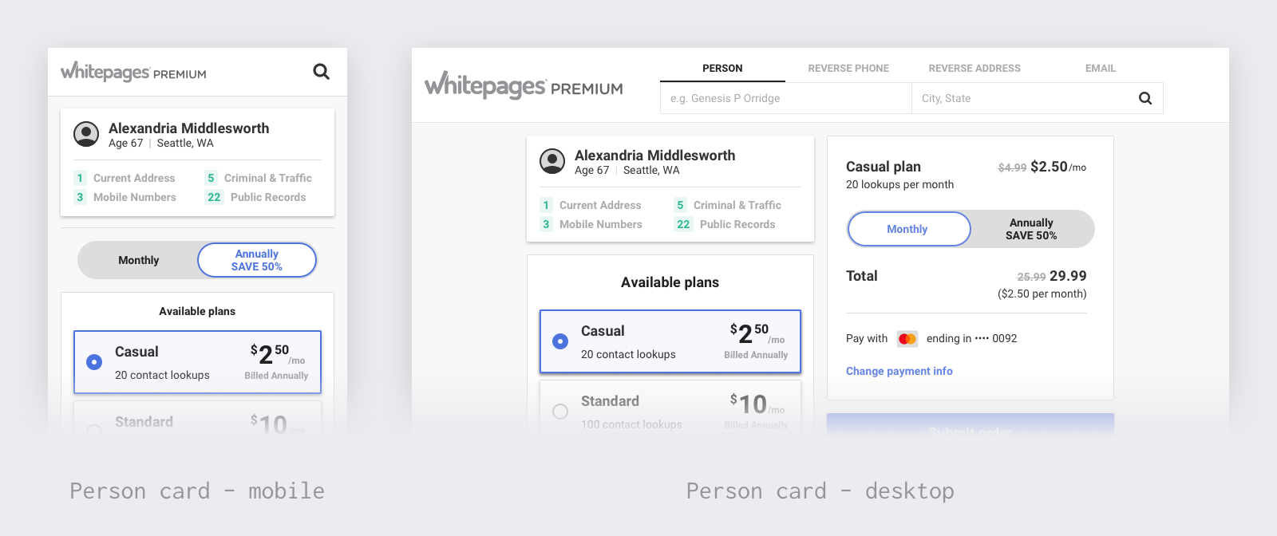Select the Casual plan radio button on mobile
1277x536 pixels.
[x=94, y=362]
